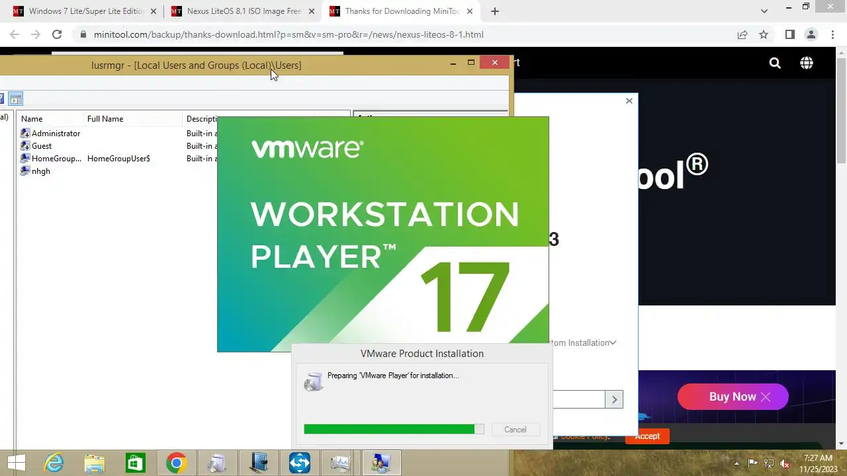
Task: Select the Thanks for Downloading MiniTool tab
Action: 402,11
